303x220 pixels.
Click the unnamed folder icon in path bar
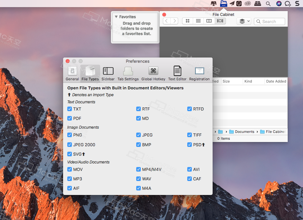tap(220, 132)
